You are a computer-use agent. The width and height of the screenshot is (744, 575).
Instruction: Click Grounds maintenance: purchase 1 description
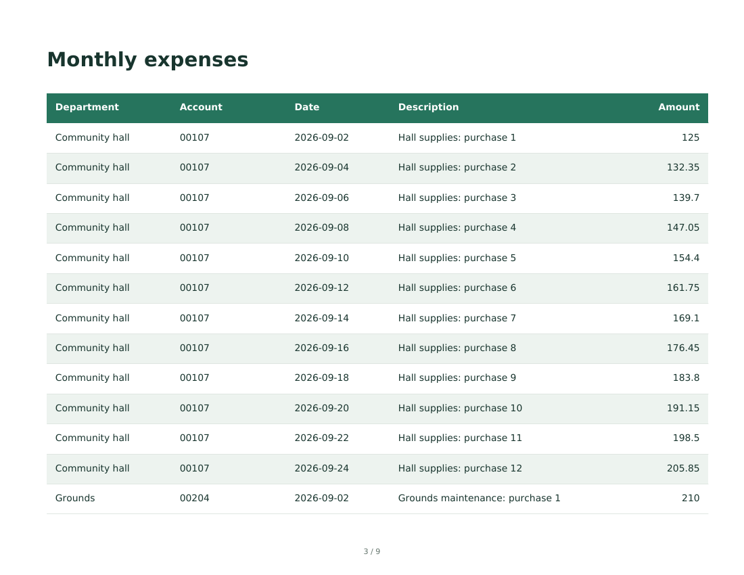click(479, 499)
